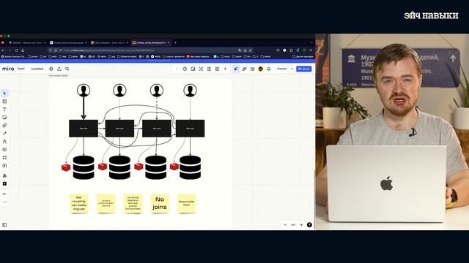Click the Present button
The image size is (469, 263).
[281, 69]
